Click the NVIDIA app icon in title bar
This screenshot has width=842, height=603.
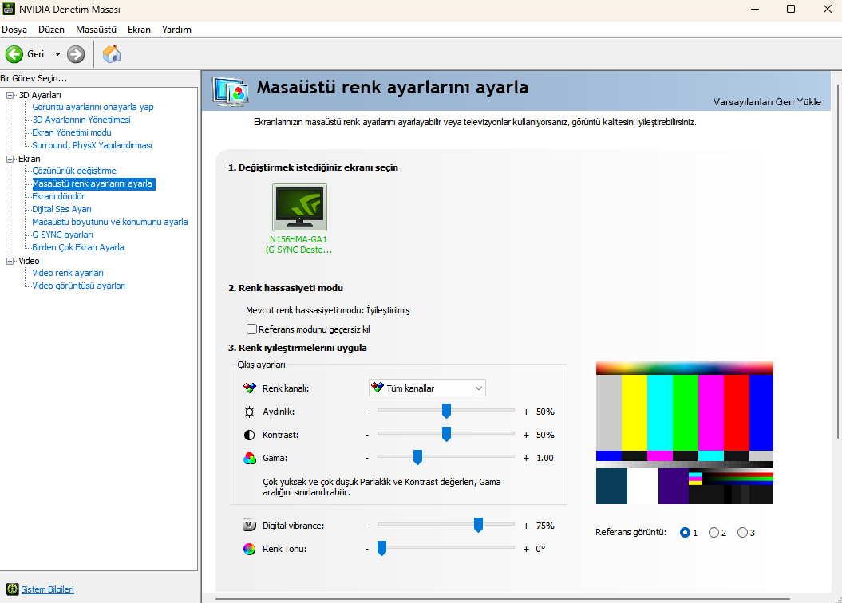pos(9,9)
